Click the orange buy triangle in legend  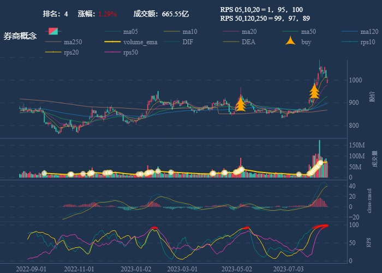tap(291, 41)
